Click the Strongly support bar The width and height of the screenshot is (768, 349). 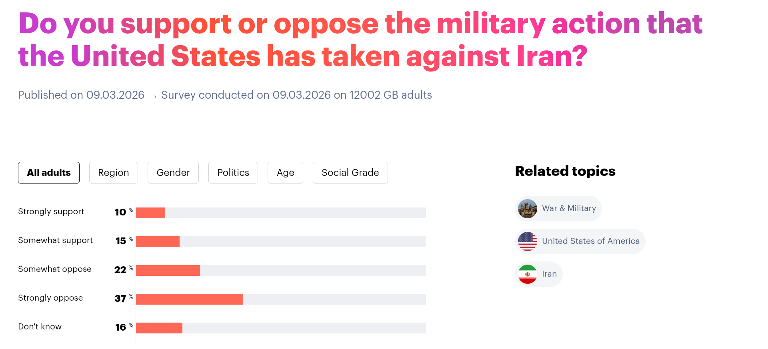point(150,212)
